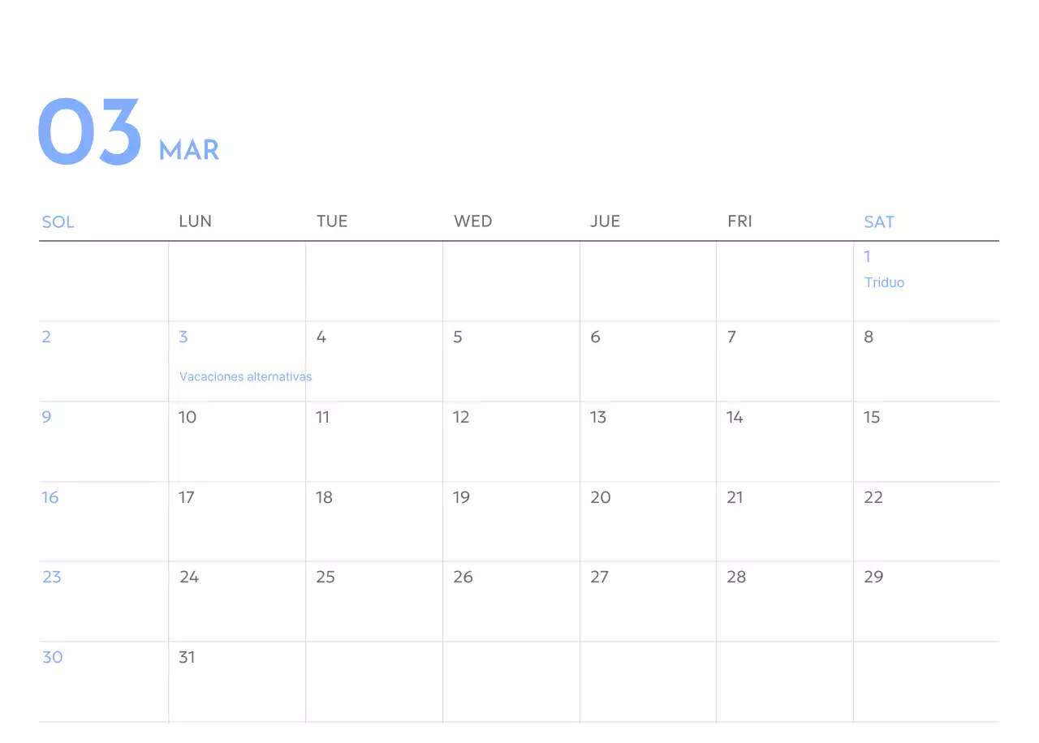Click the March 16 date number
1039x743 pixels.
pyautogui.click(x=50, y=497)
